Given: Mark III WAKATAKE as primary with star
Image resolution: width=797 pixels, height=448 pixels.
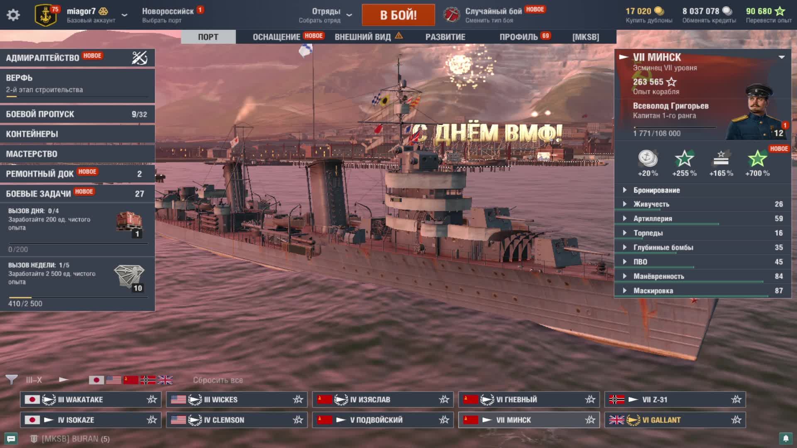Looking at the screenshot, I should coord(152,399).
